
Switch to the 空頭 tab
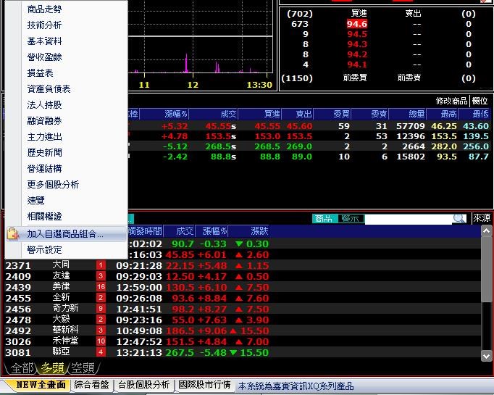[82, 368]
